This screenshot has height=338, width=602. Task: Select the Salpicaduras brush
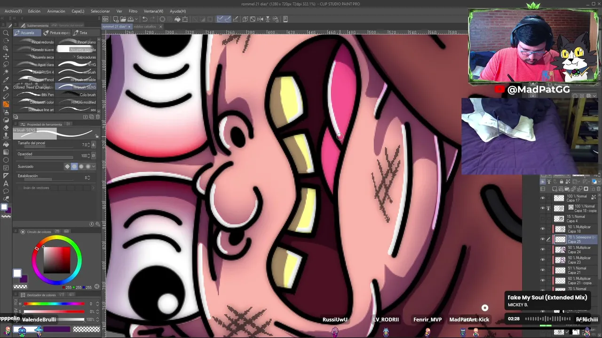pyautogui.click(x=76, y=57)
